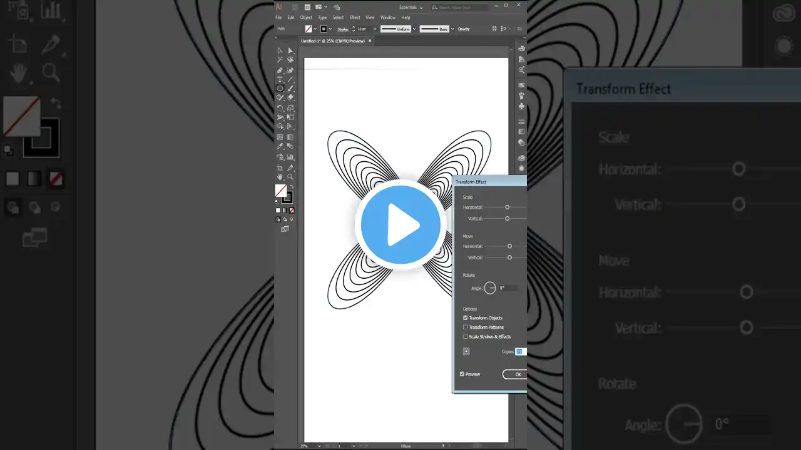Image resolution: width=801 pixels, height=450 pixels.
Task: Choose the Rotate tool
Action: click(x=280, y=108)
